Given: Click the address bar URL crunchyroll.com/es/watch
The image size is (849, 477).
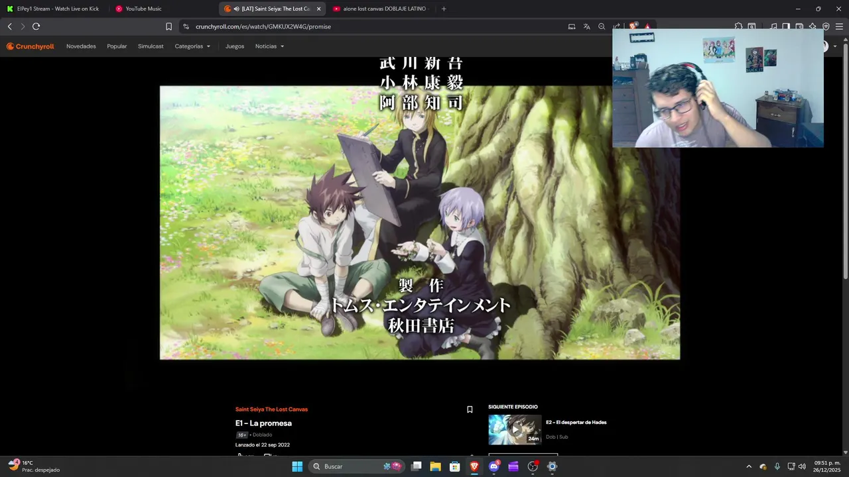Looking at the screenshot, I should coord(263,26).
